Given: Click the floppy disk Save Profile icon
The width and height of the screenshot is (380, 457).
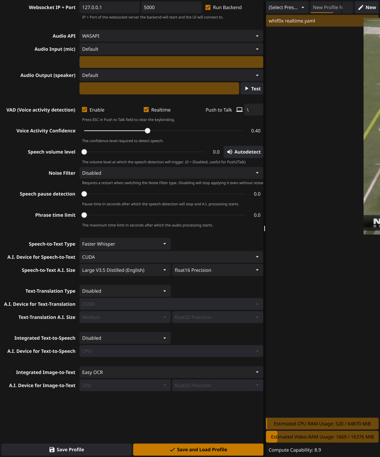Looking at the screenshot, I should click(52, 450).
